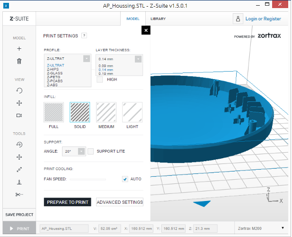Select Z-GLASS from profile list

(55, 73)
